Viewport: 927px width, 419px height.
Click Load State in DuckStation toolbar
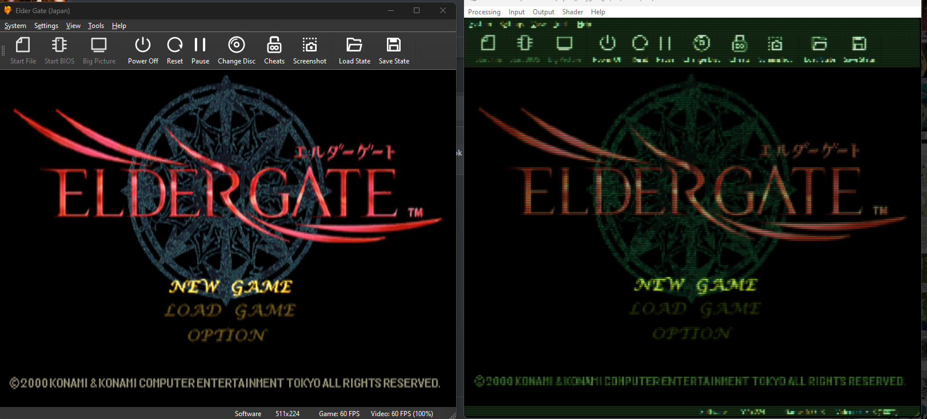[x=354, y=51]
